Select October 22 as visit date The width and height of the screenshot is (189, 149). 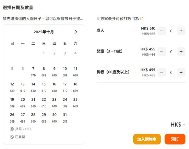pyautogui.click(x=44, y=102)
